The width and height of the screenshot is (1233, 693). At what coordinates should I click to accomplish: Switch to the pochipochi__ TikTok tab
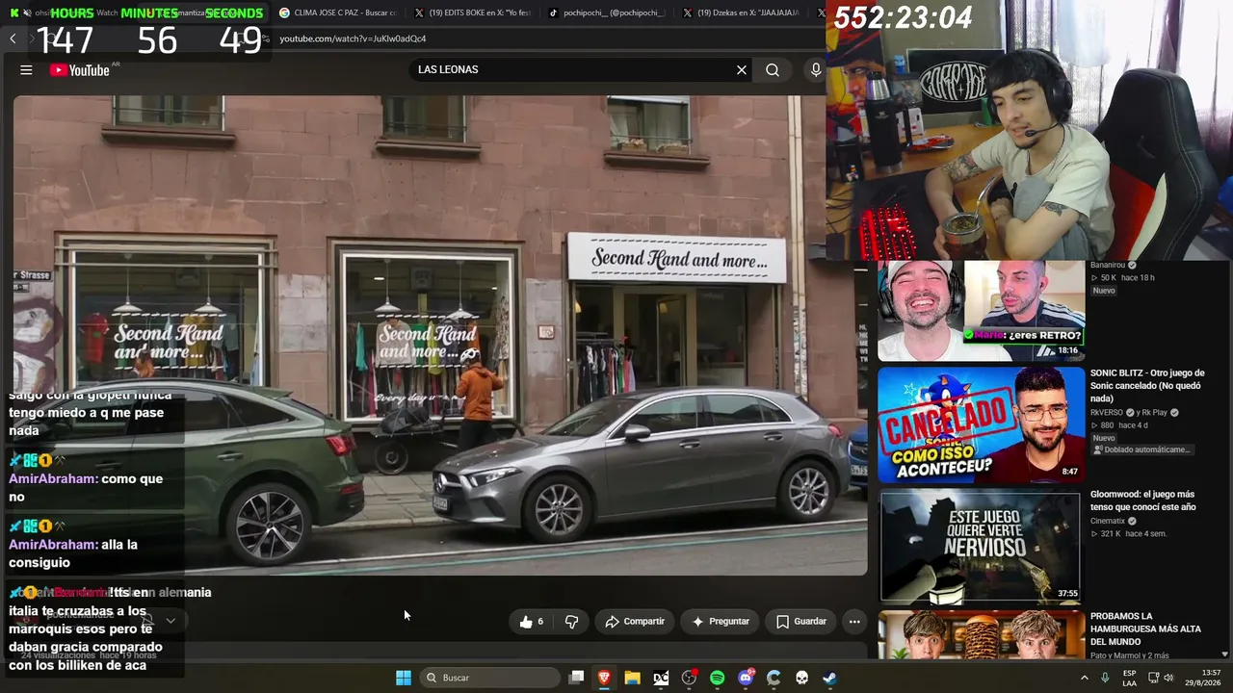pyautogui.click(x=606, y=13)
